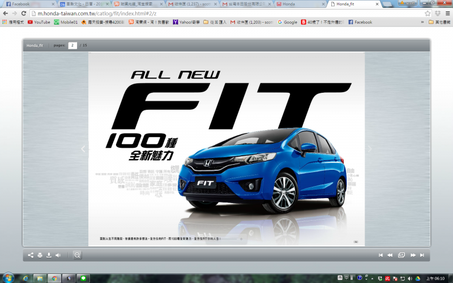The height and width of the screenshot is (283, 453).
Task: Bookmark this page with the star icon
Action: pos(428,13)
